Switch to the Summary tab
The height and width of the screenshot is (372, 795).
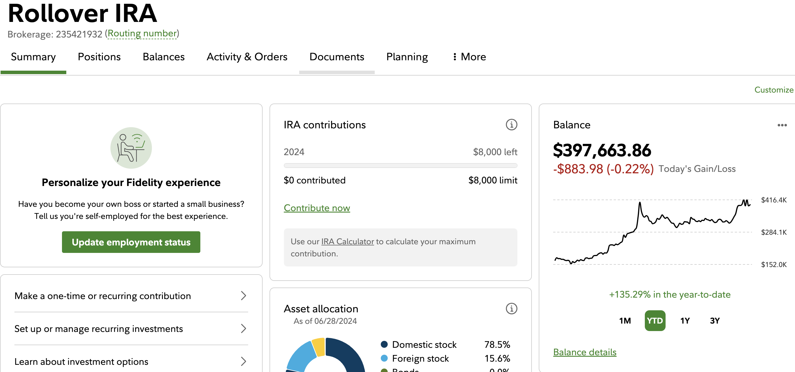(33, 57)
